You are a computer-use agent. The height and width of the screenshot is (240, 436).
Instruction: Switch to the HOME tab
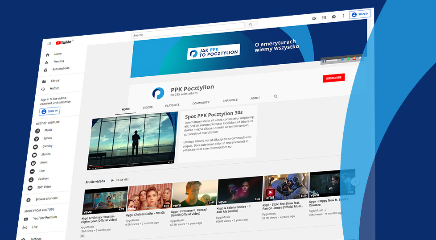point(126,110)
